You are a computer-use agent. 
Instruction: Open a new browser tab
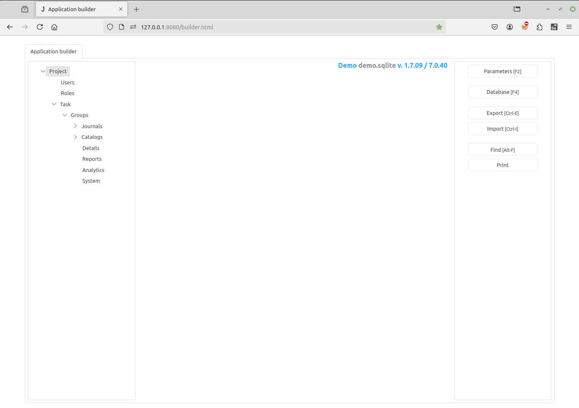click(136, 9)
